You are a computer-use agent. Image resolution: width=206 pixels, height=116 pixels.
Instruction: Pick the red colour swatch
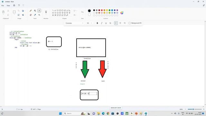click(x=102, y=10)
